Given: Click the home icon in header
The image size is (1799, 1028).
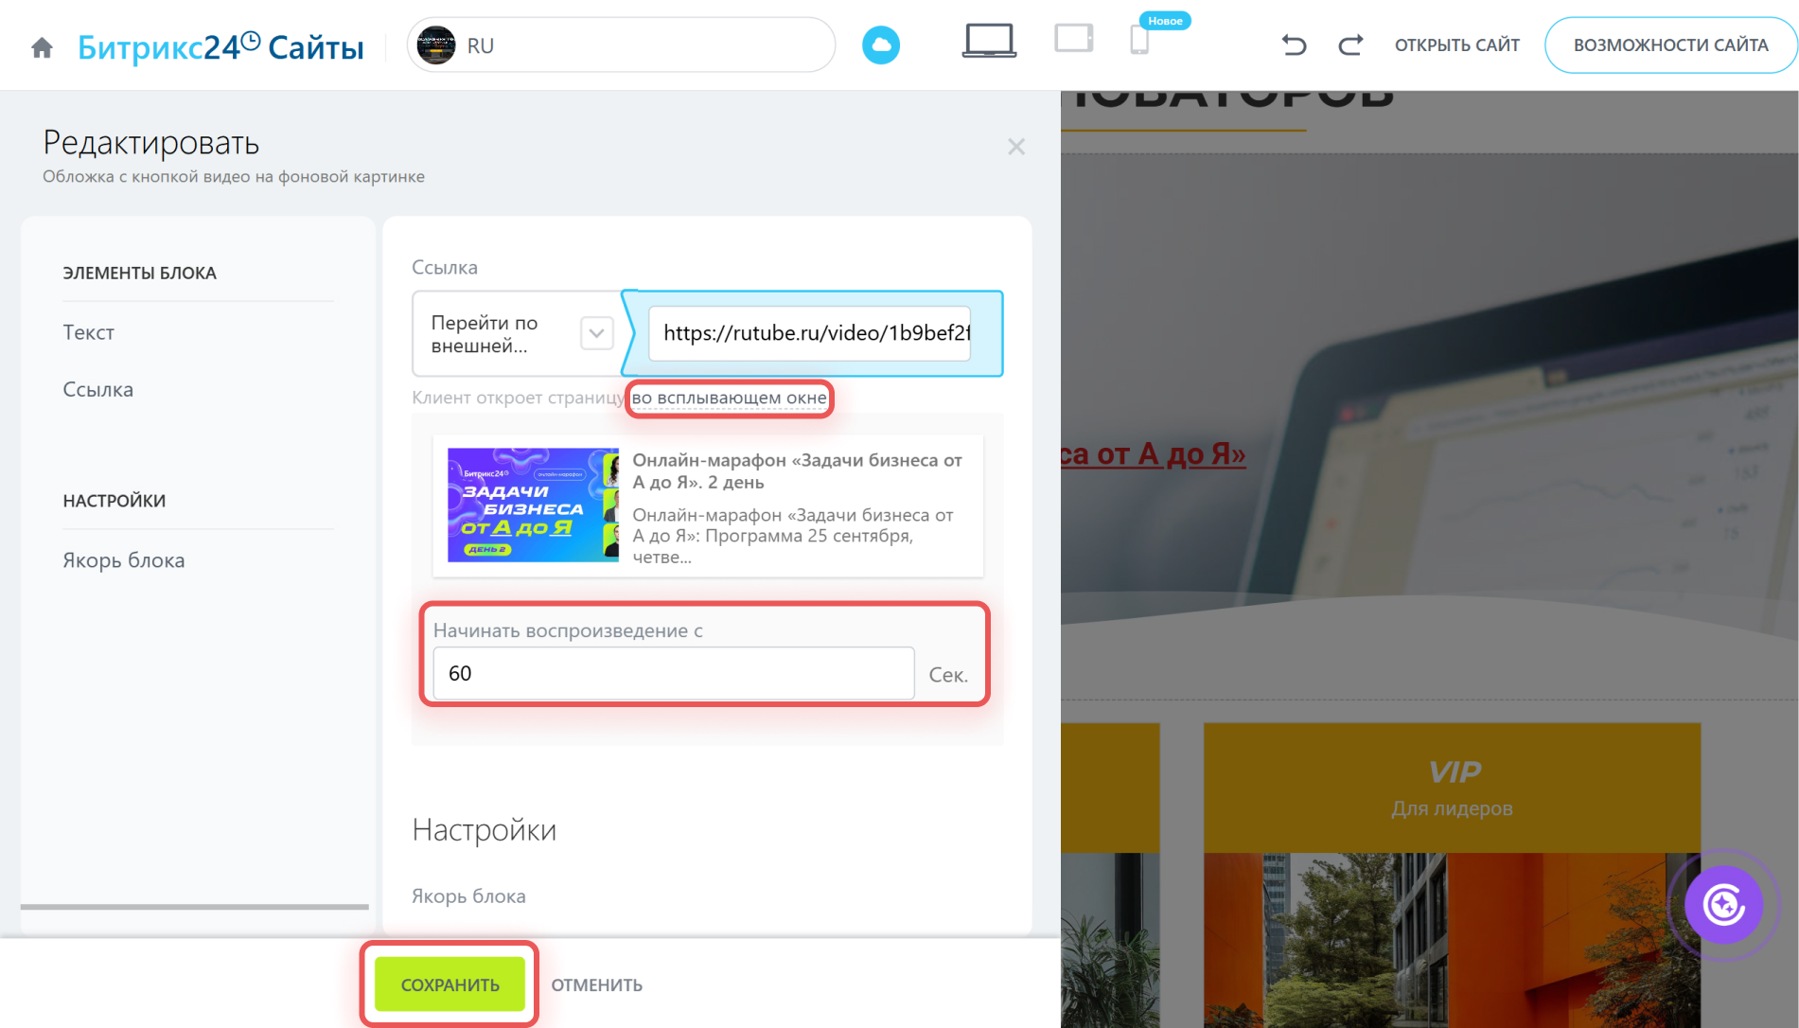Looking at the screenshot, I should [42, 47].
